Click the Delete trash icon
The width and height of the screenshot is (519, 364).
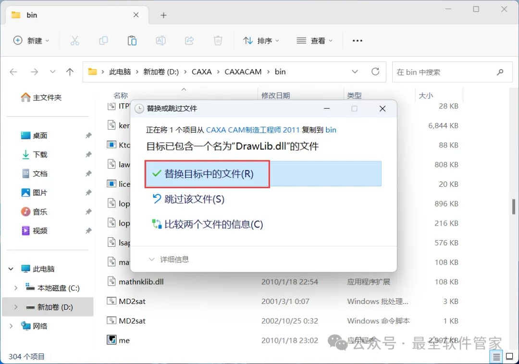(218, 41)
